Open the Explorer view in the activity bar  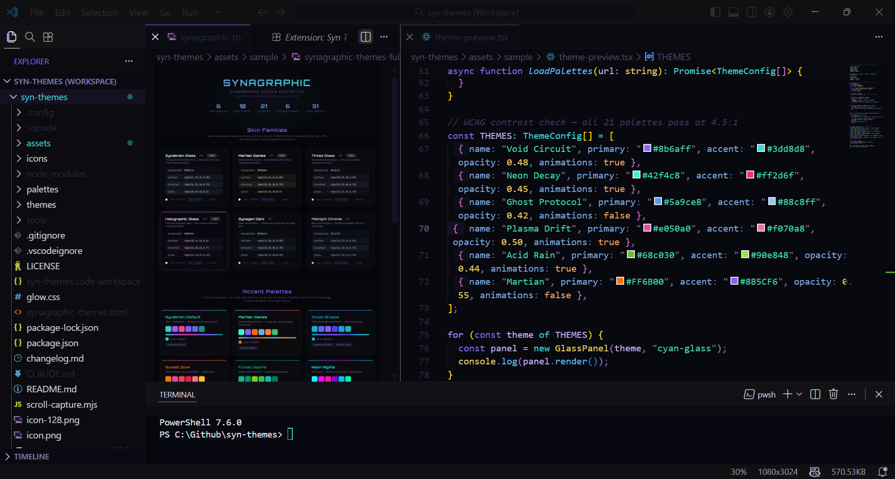12,37
